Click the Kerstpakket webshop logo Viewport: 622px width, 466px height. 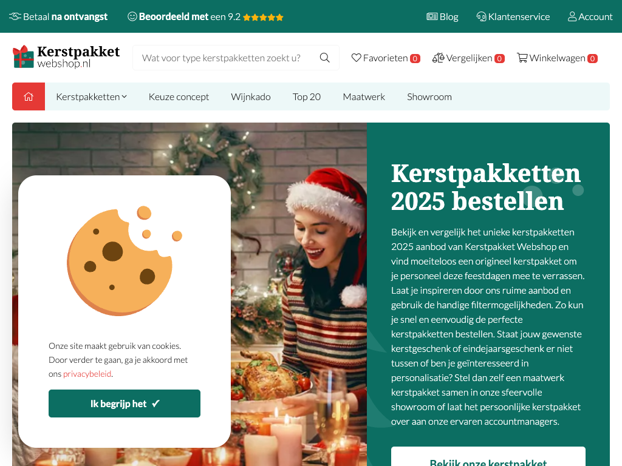coord(66,56)
